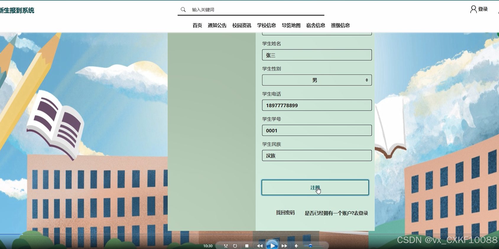Click the 10:30 elapsed time display

(208, 246)
